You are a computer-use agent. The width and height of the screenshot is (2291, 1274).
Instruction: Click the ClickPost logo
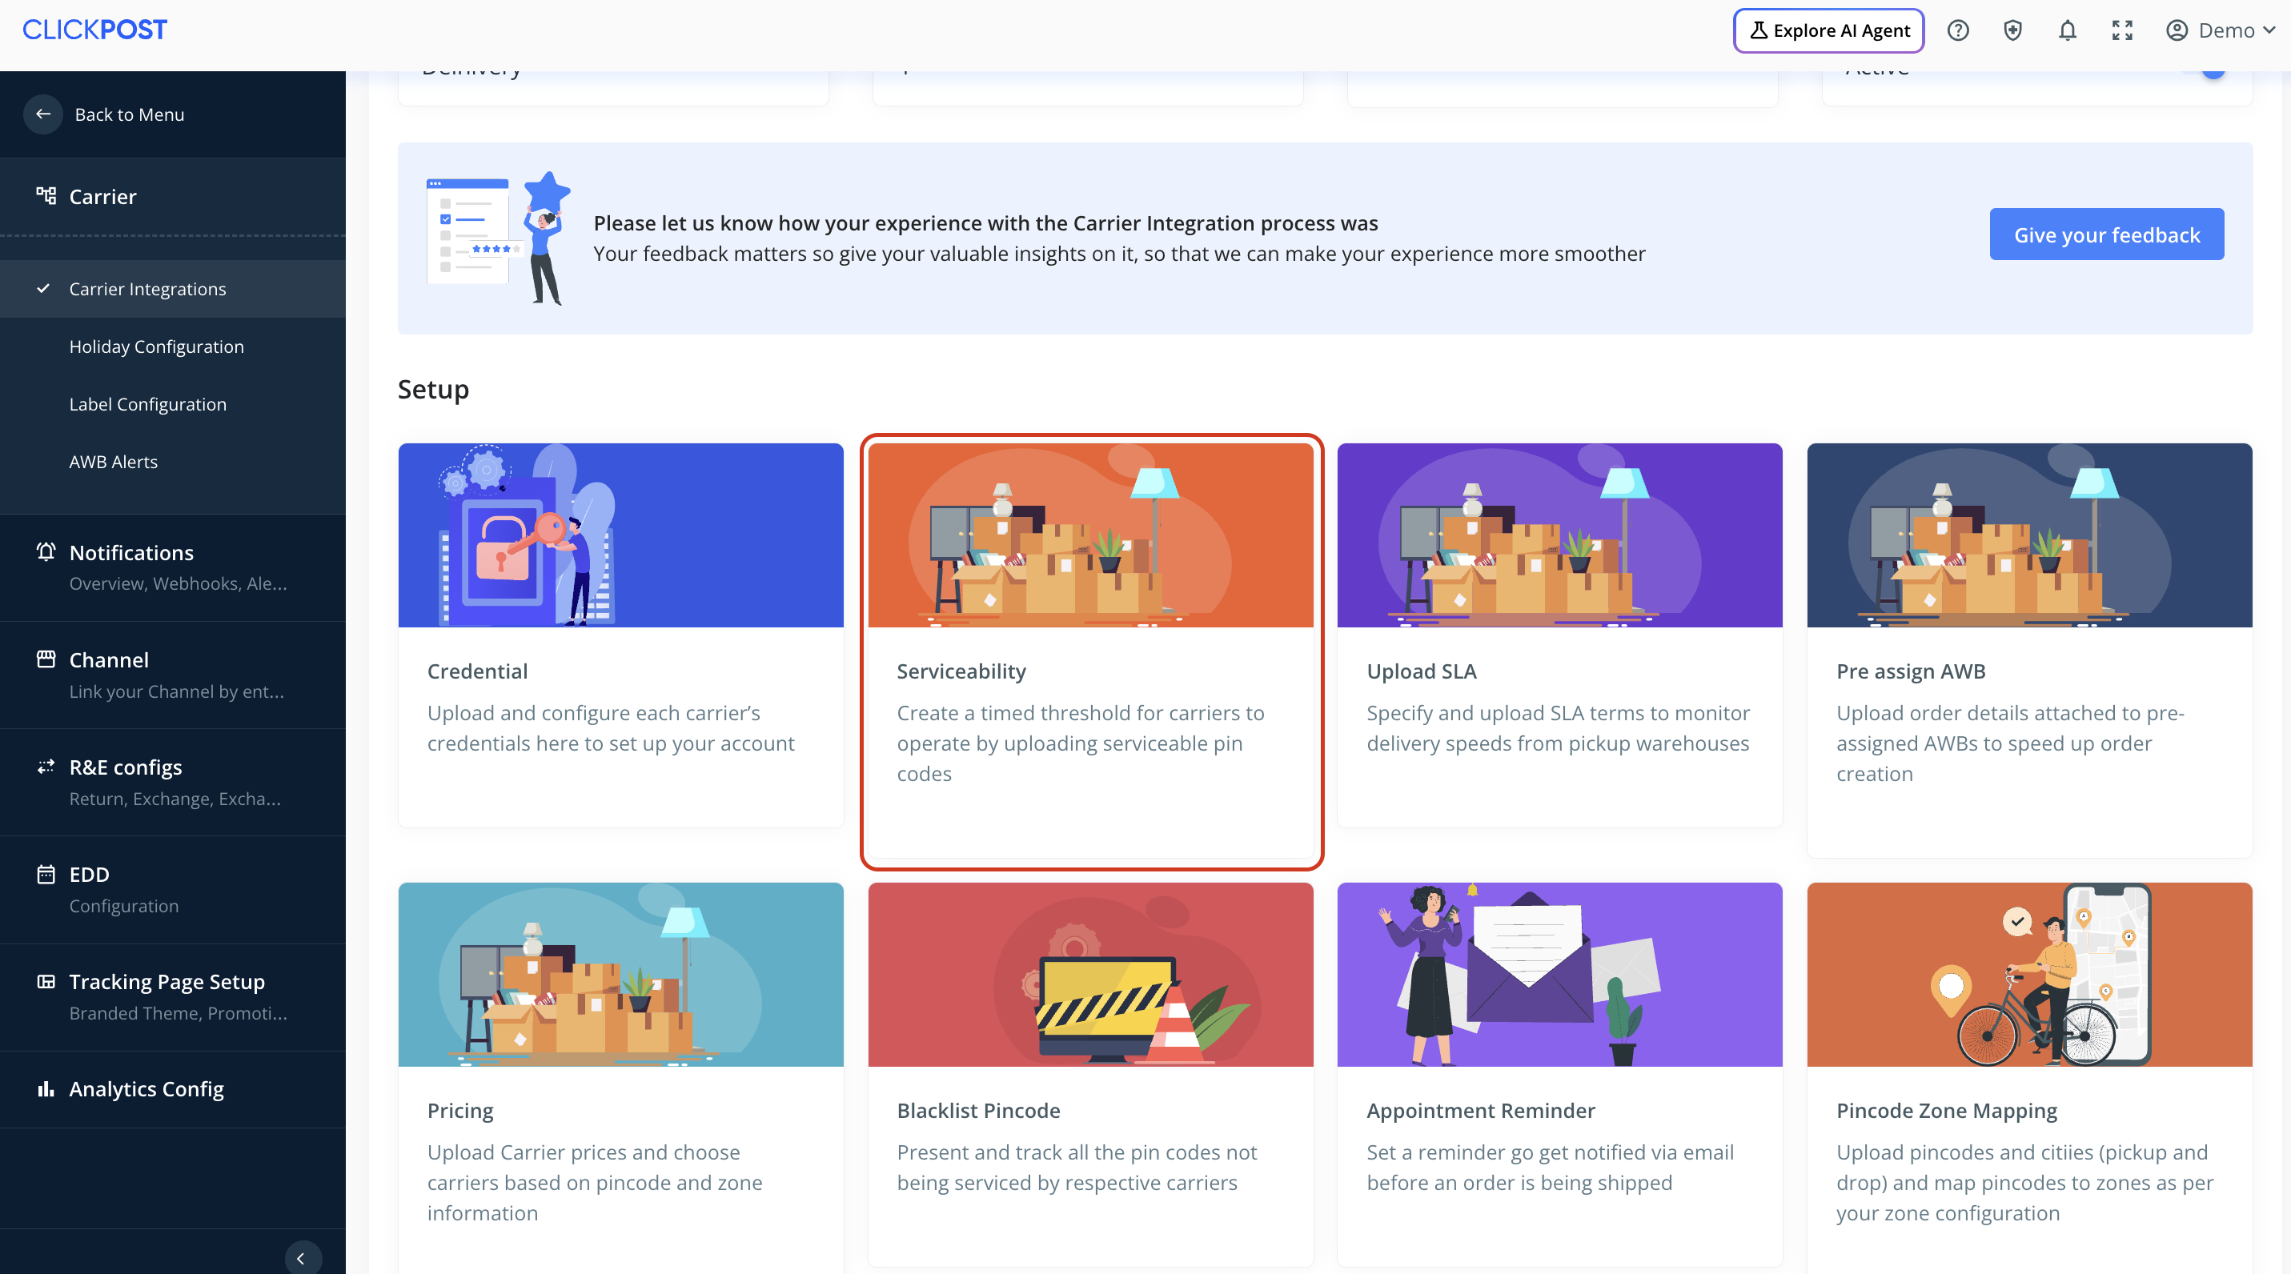[x=94, y=30]
